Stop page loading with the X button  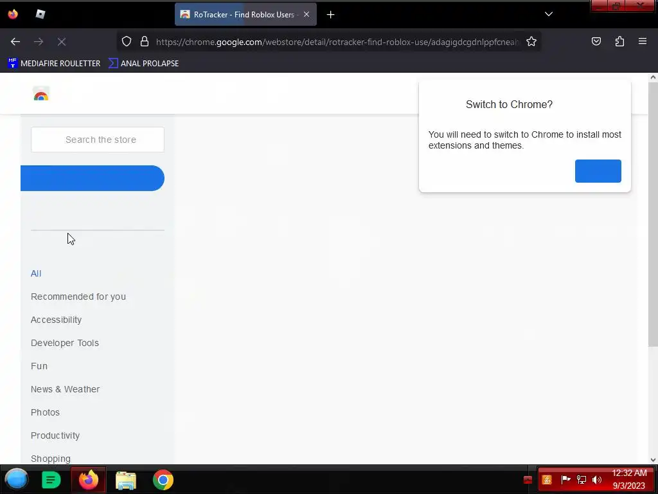(x=62, y=42)
